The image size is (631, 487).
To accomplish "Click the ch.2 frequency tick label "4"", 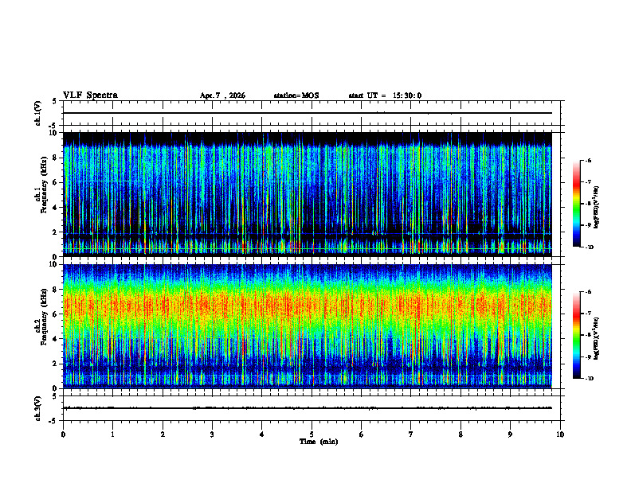I will (x=54, y=339).
